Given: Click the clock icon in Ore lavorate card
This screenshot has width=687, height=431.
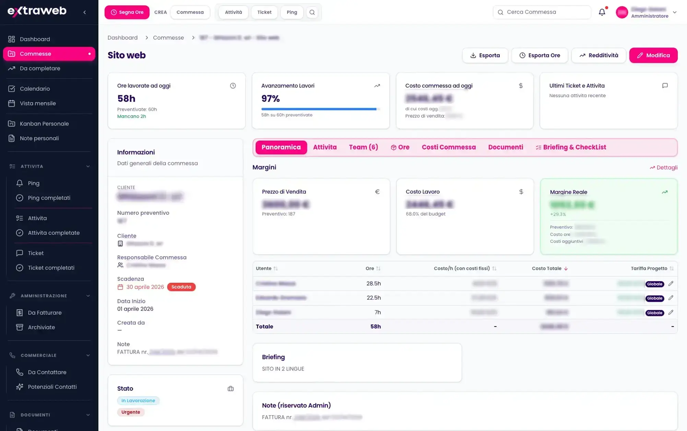Looking at the screenshot, I should [233, 86].
